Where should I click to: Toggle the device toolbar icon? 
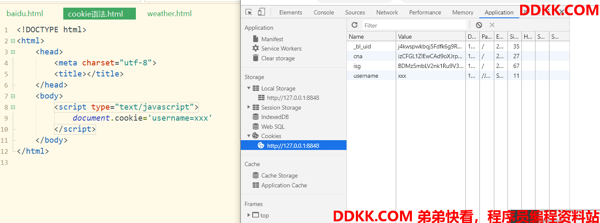[261, 12]
